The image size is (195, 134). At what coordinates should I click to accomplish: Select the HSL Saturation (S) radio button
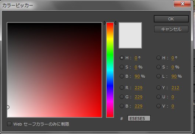tap(159, 67)
